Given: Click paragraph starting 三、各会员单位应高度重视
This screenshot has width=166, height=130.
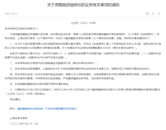Looking at the screenshot, I should pos(80,69).
